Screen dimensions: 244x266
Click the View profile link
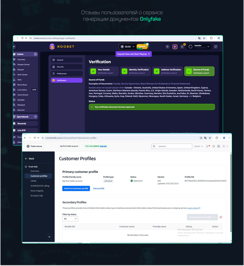[x=98, y=188]
